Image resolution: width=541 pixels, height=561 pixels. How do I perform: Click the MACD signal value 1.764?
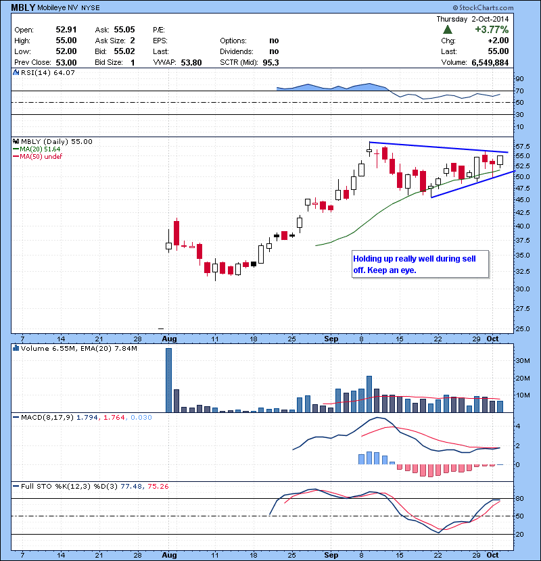pos(114,418)
